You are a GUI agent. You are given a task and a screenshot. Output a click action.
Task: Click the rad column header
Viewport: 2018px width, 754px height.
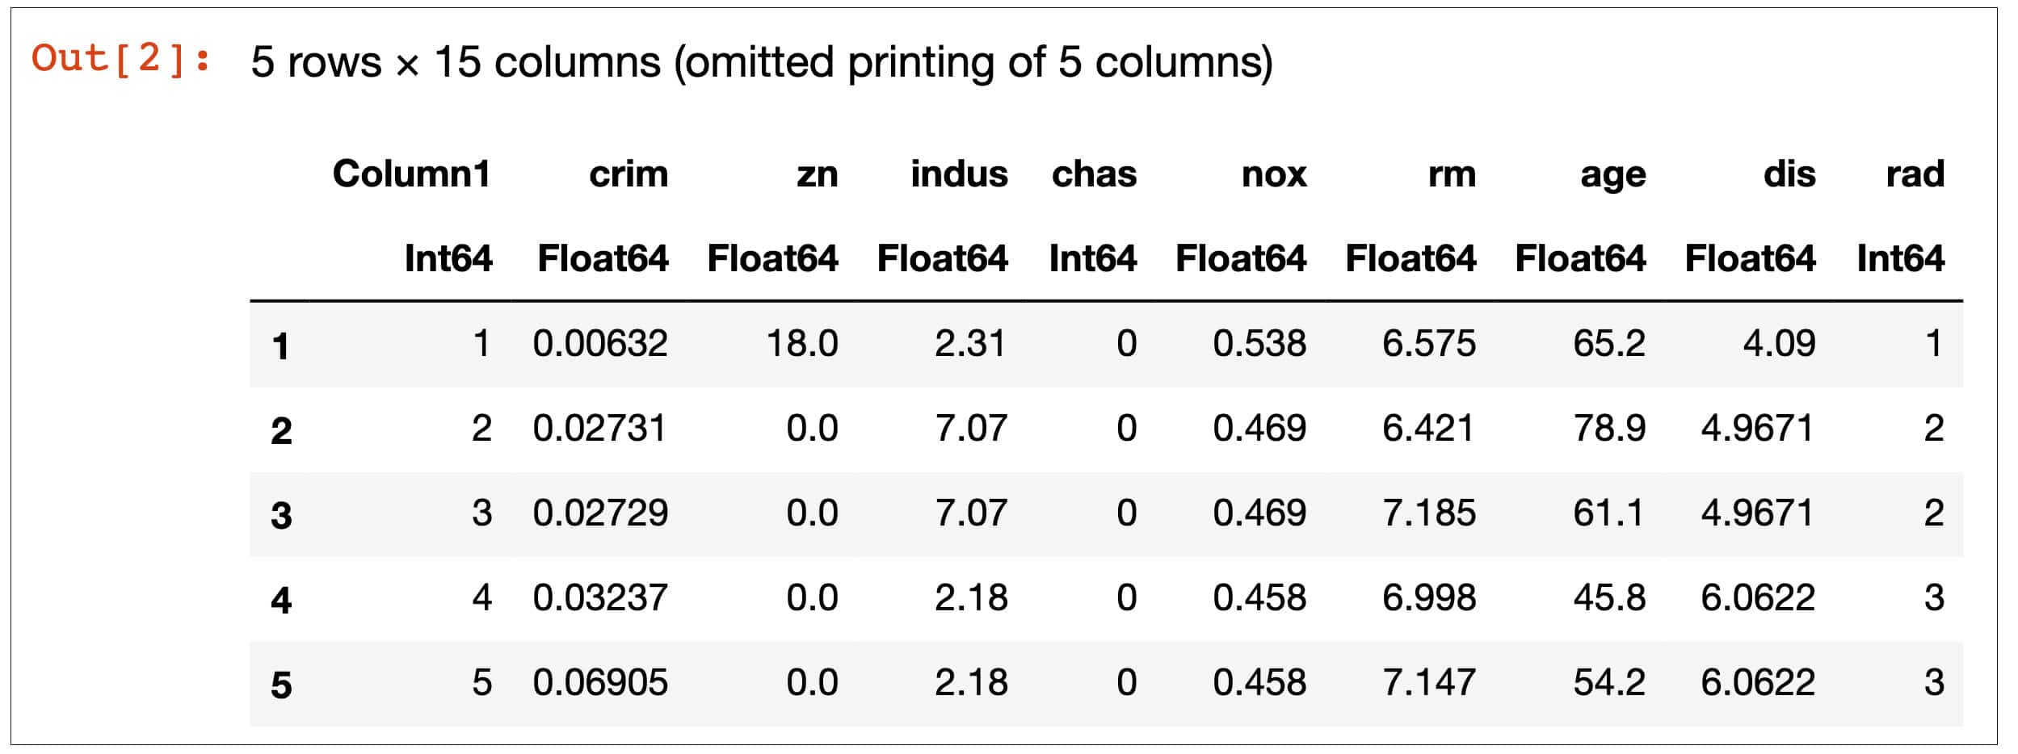pos(1915,174)
